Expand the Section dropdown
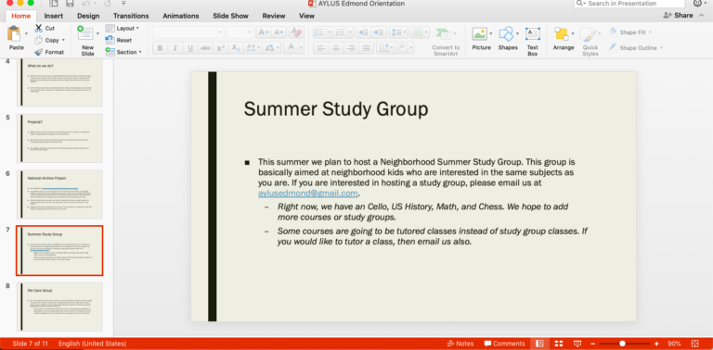 click(x=140, y=52)
